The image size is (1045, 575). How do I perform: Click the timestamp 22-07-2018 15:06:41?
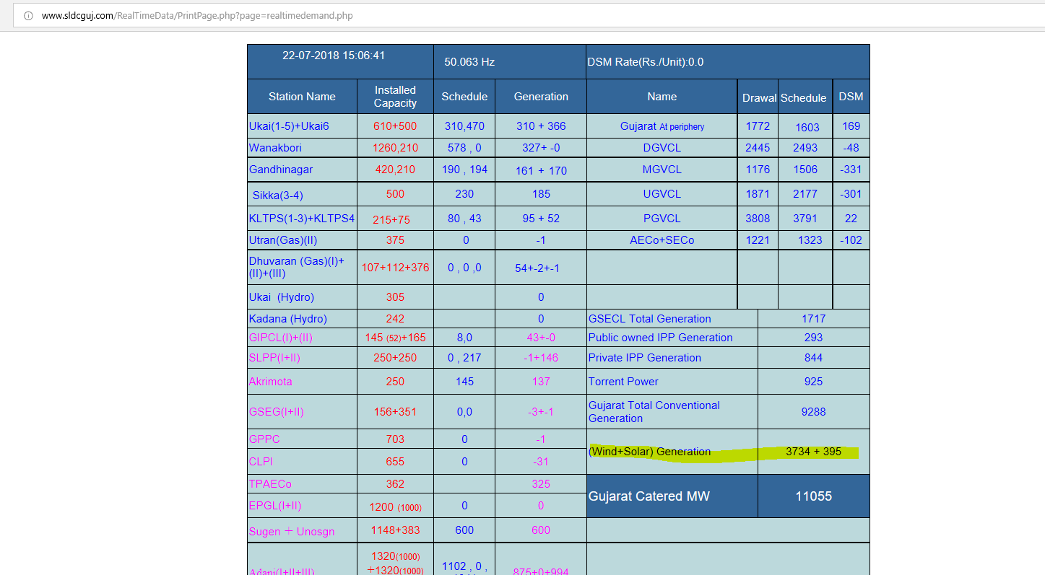334,56
